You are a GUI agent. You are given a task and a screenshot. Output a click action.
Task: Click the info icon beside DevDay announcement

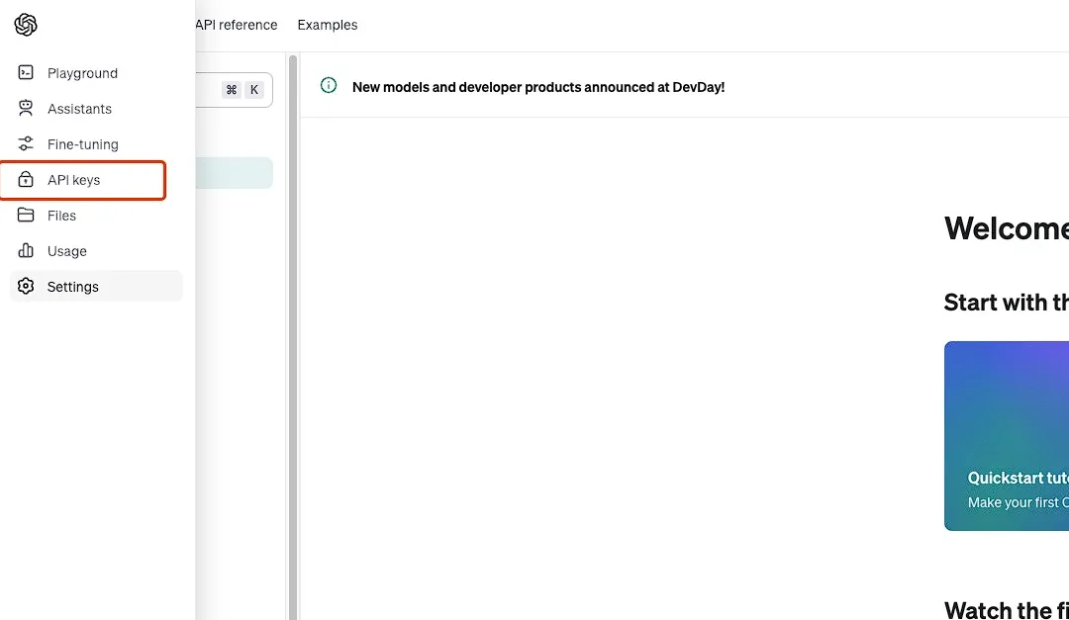tap(329, 85)
